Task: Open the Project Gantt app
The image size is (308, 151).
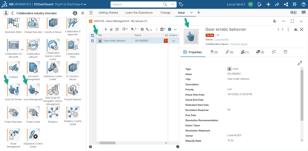Action: 33,113
